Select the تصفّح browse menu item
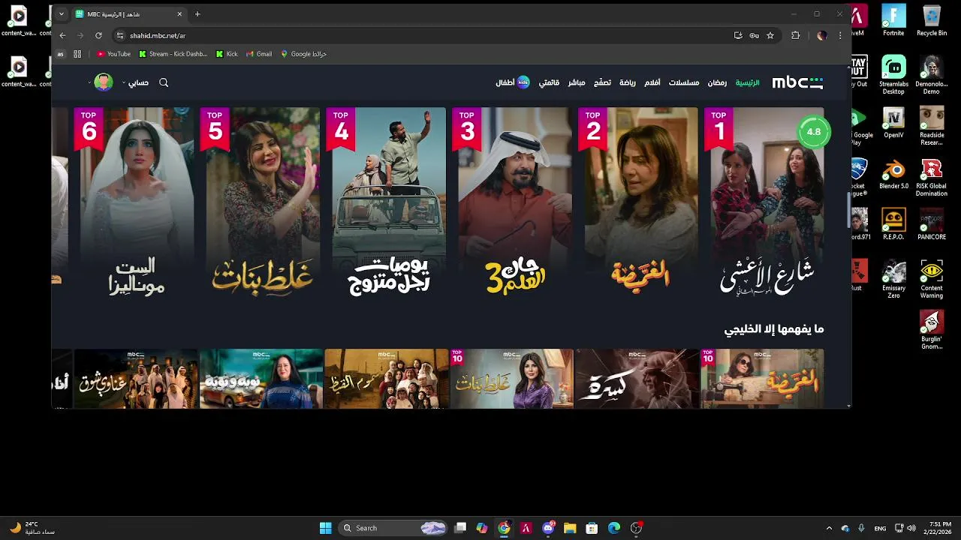961x540 pixels. click(x=602, y=82)
